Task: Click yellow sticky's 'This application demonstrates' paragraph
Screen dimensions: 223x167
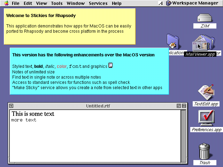Action: pos(69,29)
